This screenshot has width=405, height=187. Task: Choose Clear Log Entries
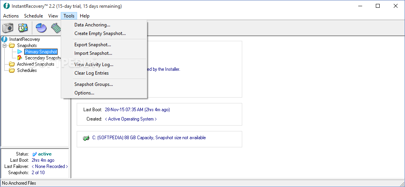(104, 73)
